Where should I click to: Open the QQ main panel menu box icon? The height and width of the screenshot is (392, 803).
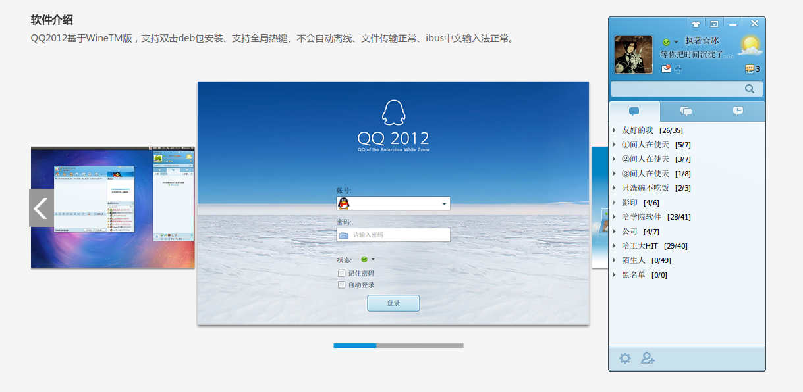714,24
